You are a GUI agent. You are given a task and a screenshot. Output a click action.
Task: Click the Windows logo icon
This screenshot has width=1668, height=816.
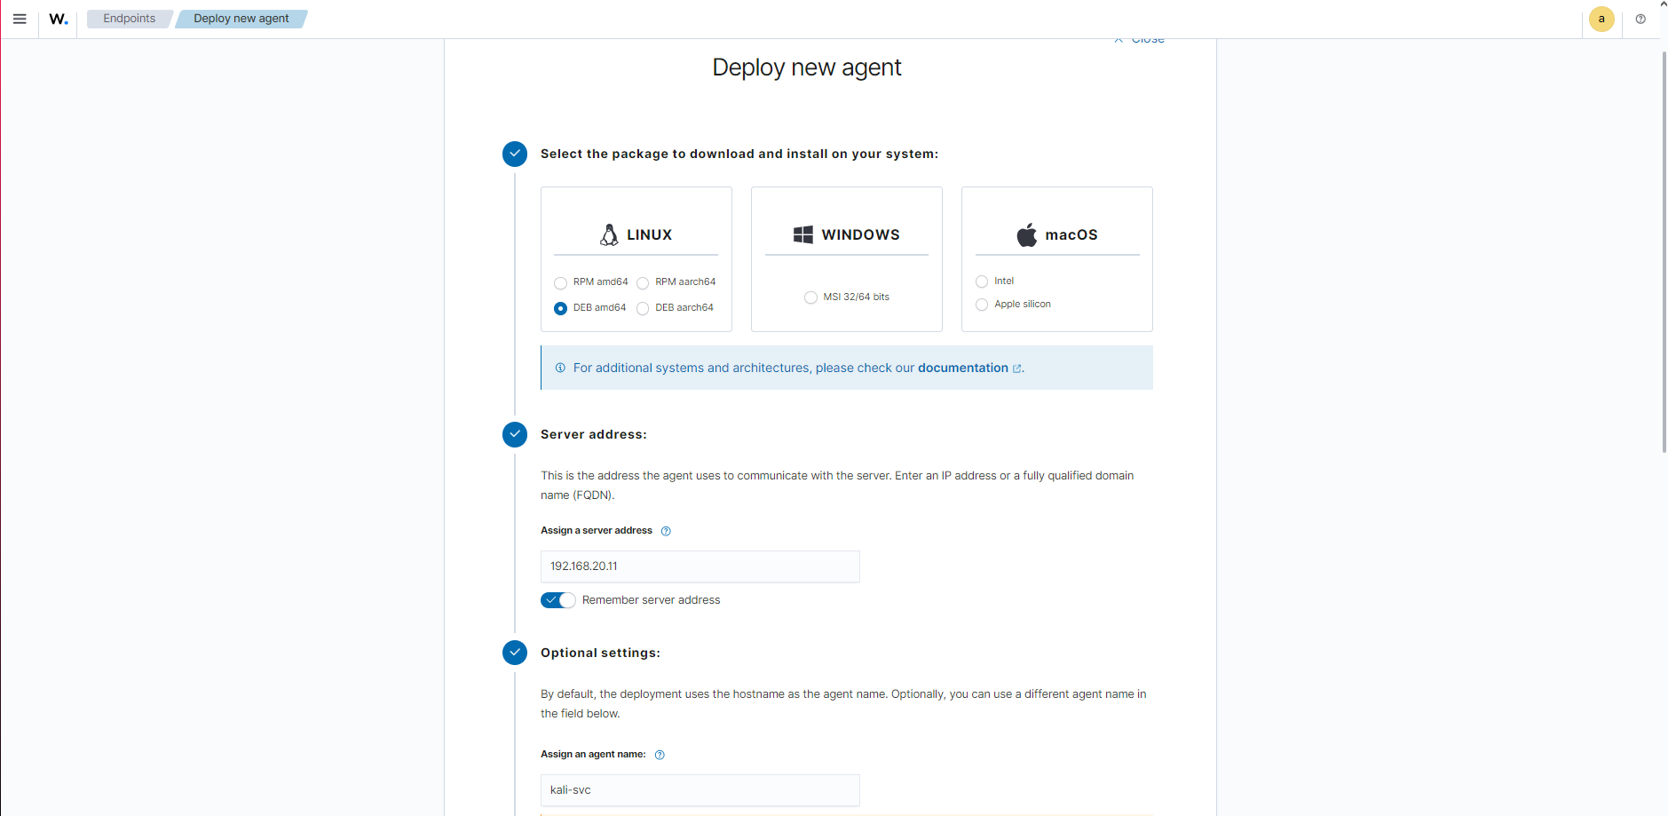click(804, 234)
